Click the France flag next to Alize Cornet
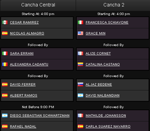The height and width of the screenshot is (131, 150). pos(80,53)
